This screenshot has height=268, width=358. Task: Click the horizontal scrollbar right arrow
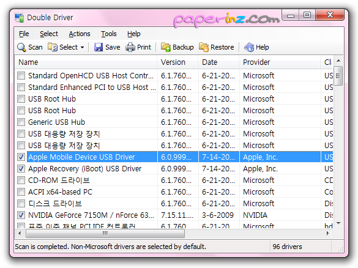click(x=328, y=233)
